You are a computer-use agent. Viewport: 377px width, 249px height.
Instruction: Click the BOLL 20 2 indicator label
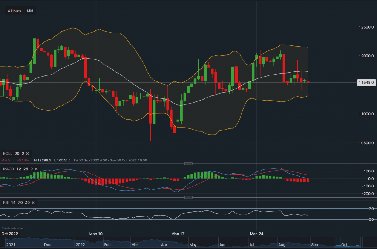pyautogui.click(x=12, y=154)
